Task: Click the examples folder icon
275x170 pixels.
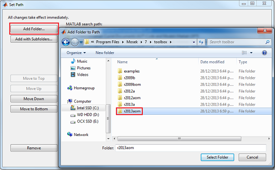Action: point(120,71)
